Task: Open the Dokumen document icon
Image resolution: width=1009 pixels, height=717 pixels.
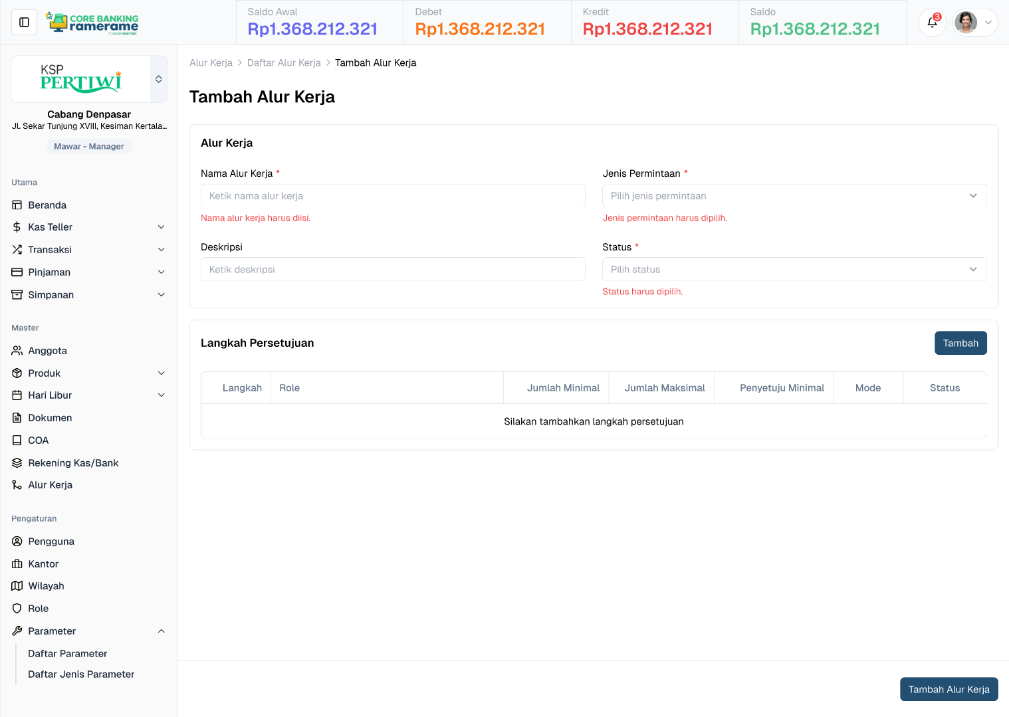Action: click(x=17, y=417)
